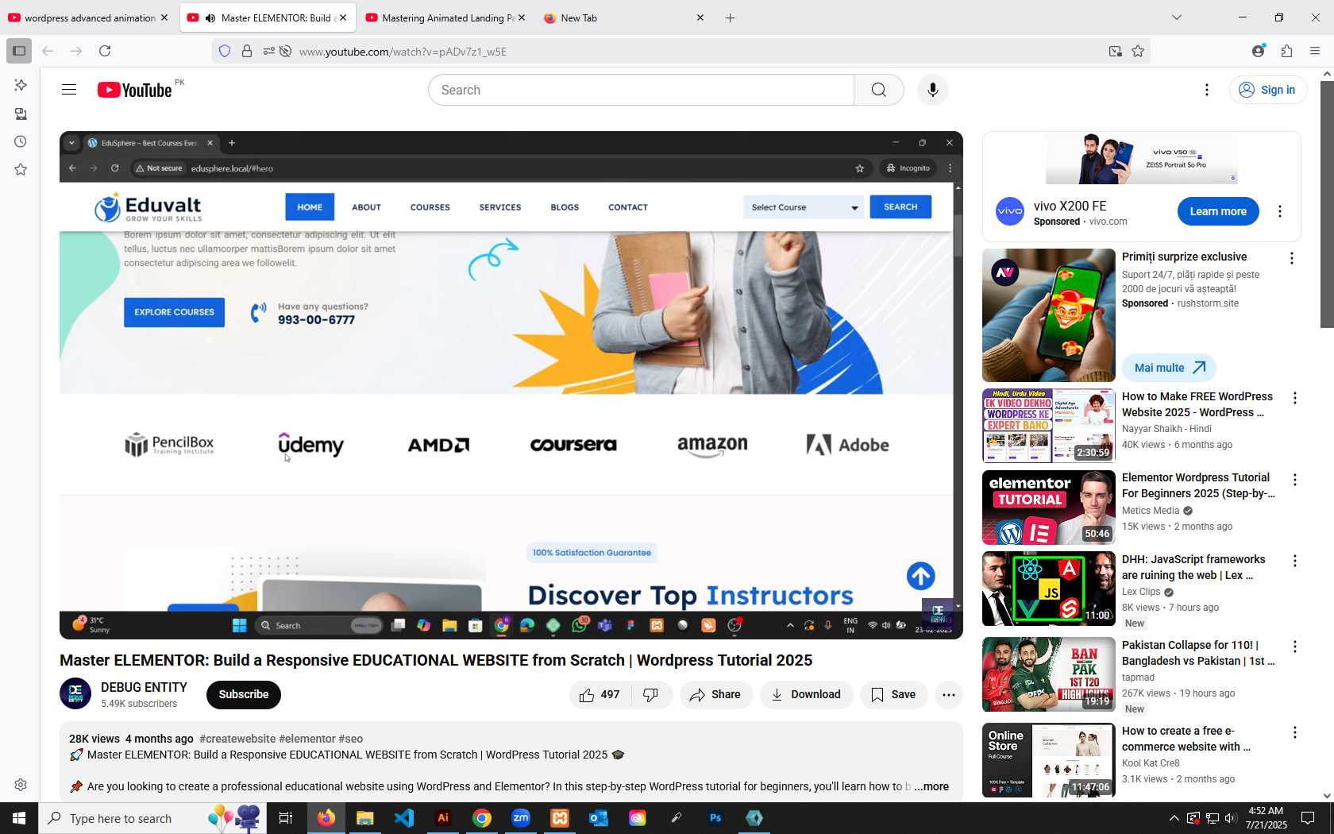The image size is (1334, 834).
Task: Click the #elementor hashtag link
Action: (307, 739)
